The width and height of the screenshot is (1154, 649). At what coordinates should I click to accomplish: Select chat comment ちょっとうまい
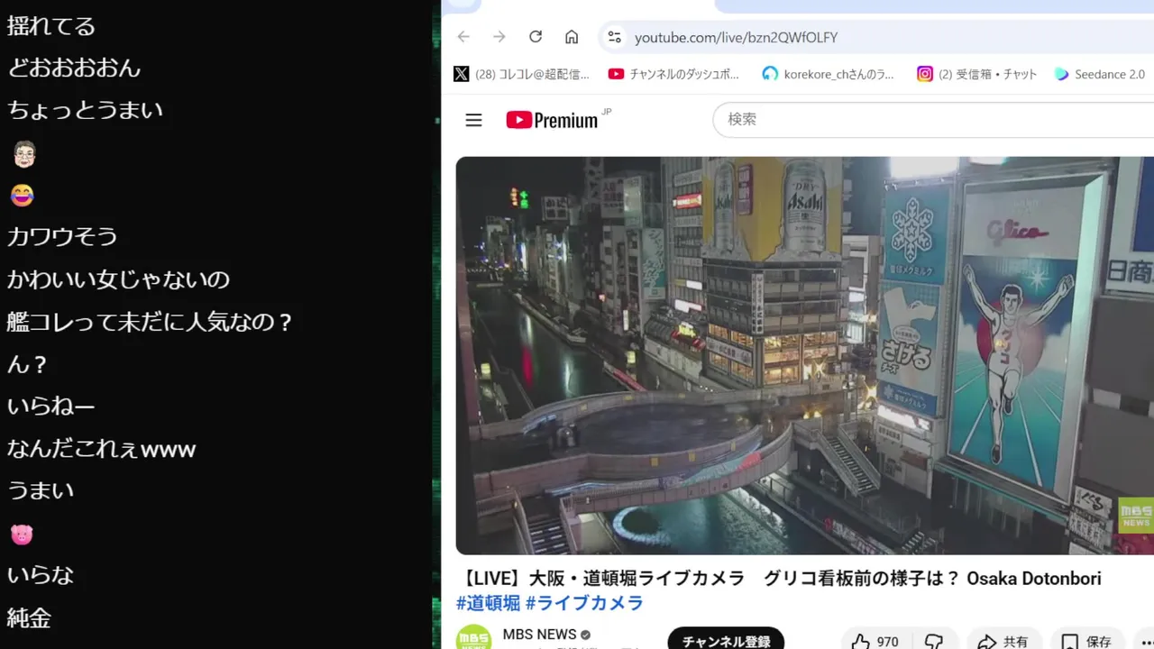click(85, 110)
